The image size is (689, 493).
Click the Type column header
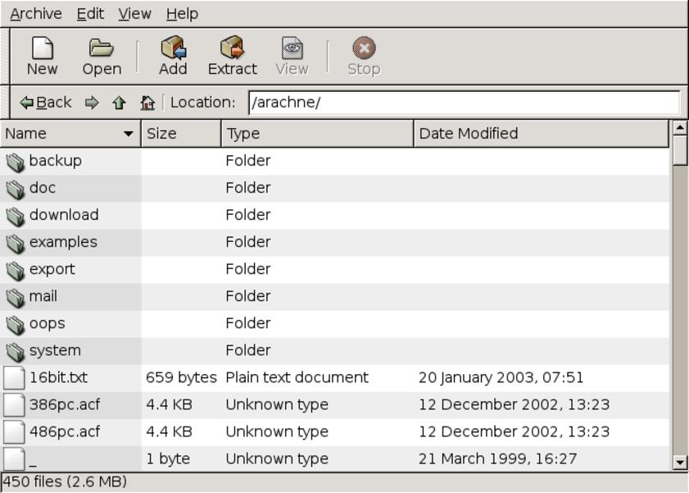tap(316, 134)
